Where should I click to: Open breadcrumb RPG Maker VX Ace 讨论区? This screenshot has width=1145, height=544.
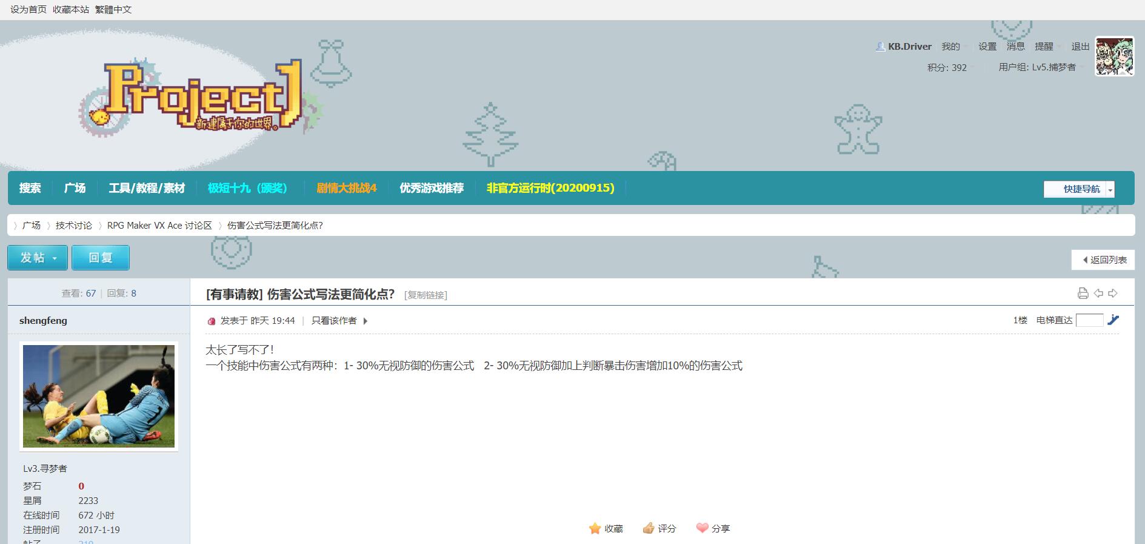point(159,225)
